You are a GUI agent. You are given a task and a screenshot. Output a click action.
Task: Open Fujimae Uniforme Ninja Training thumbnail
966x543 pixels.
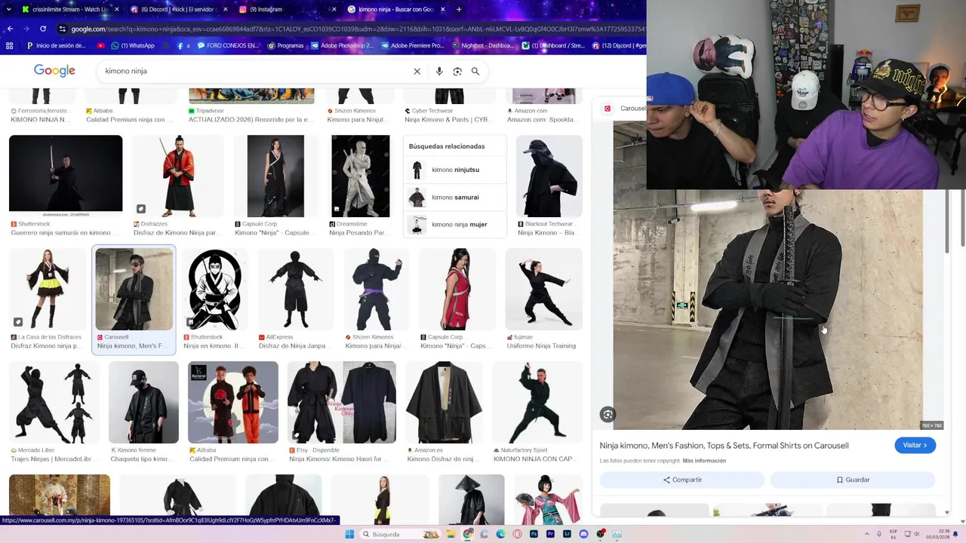coord(543,289)
